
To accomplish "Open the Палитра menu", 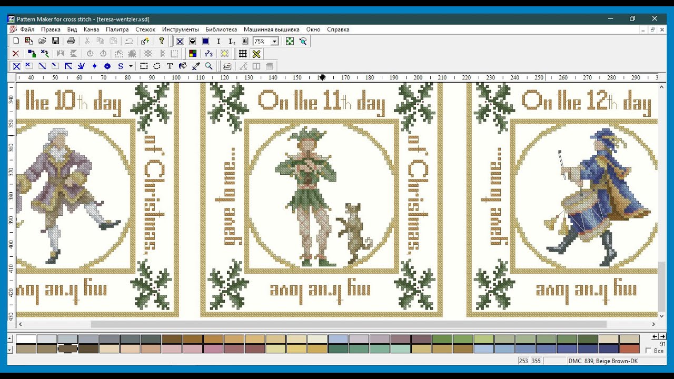I will click(117, 29).
